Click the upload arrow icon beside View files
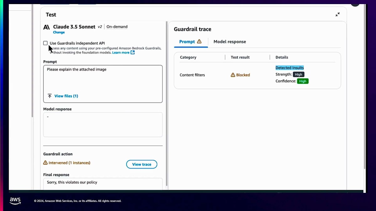 (50, 96)
